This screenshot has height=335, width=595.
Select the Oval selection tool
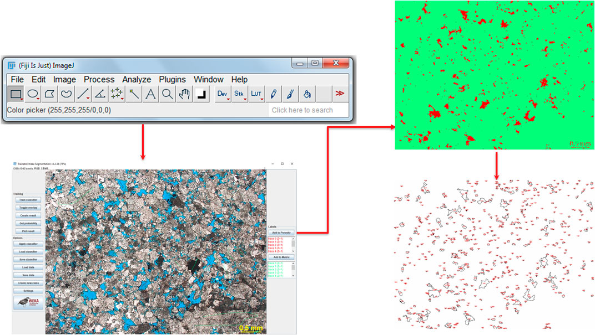tap(33, 94)
